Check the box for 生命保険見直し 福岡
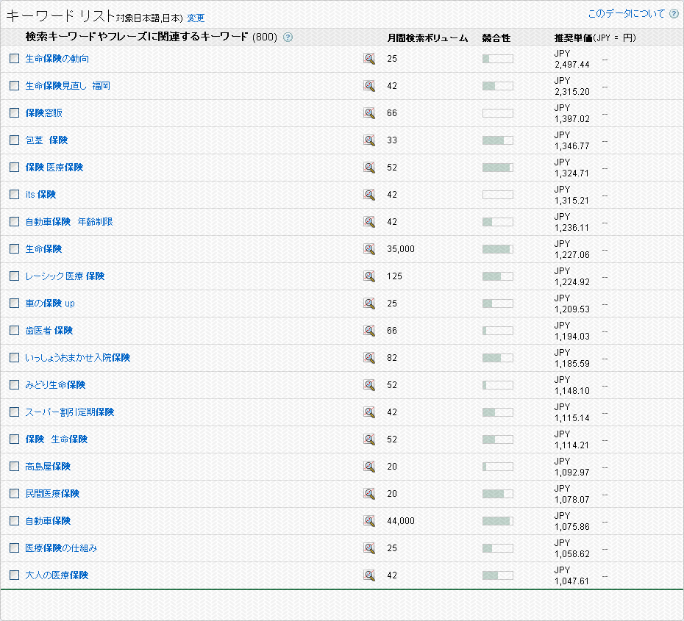Image resolution: width=684 pixels, height=621 pixels. pos(15,86)
